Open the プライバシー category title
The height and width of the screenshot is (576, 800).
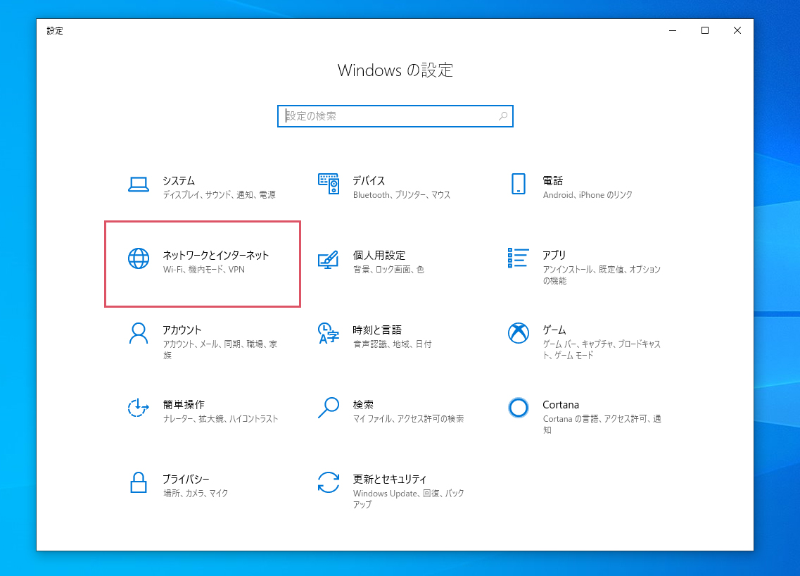tap(186, 479)
